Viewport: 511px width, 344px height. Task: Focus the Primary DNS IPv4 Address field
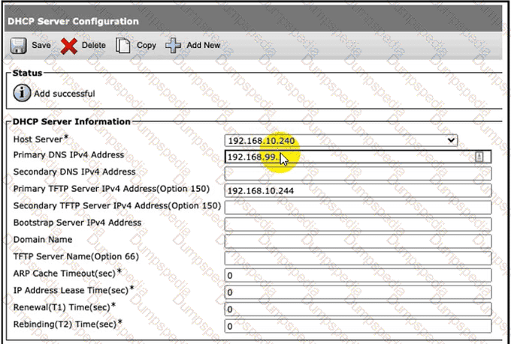coord(349,157)
